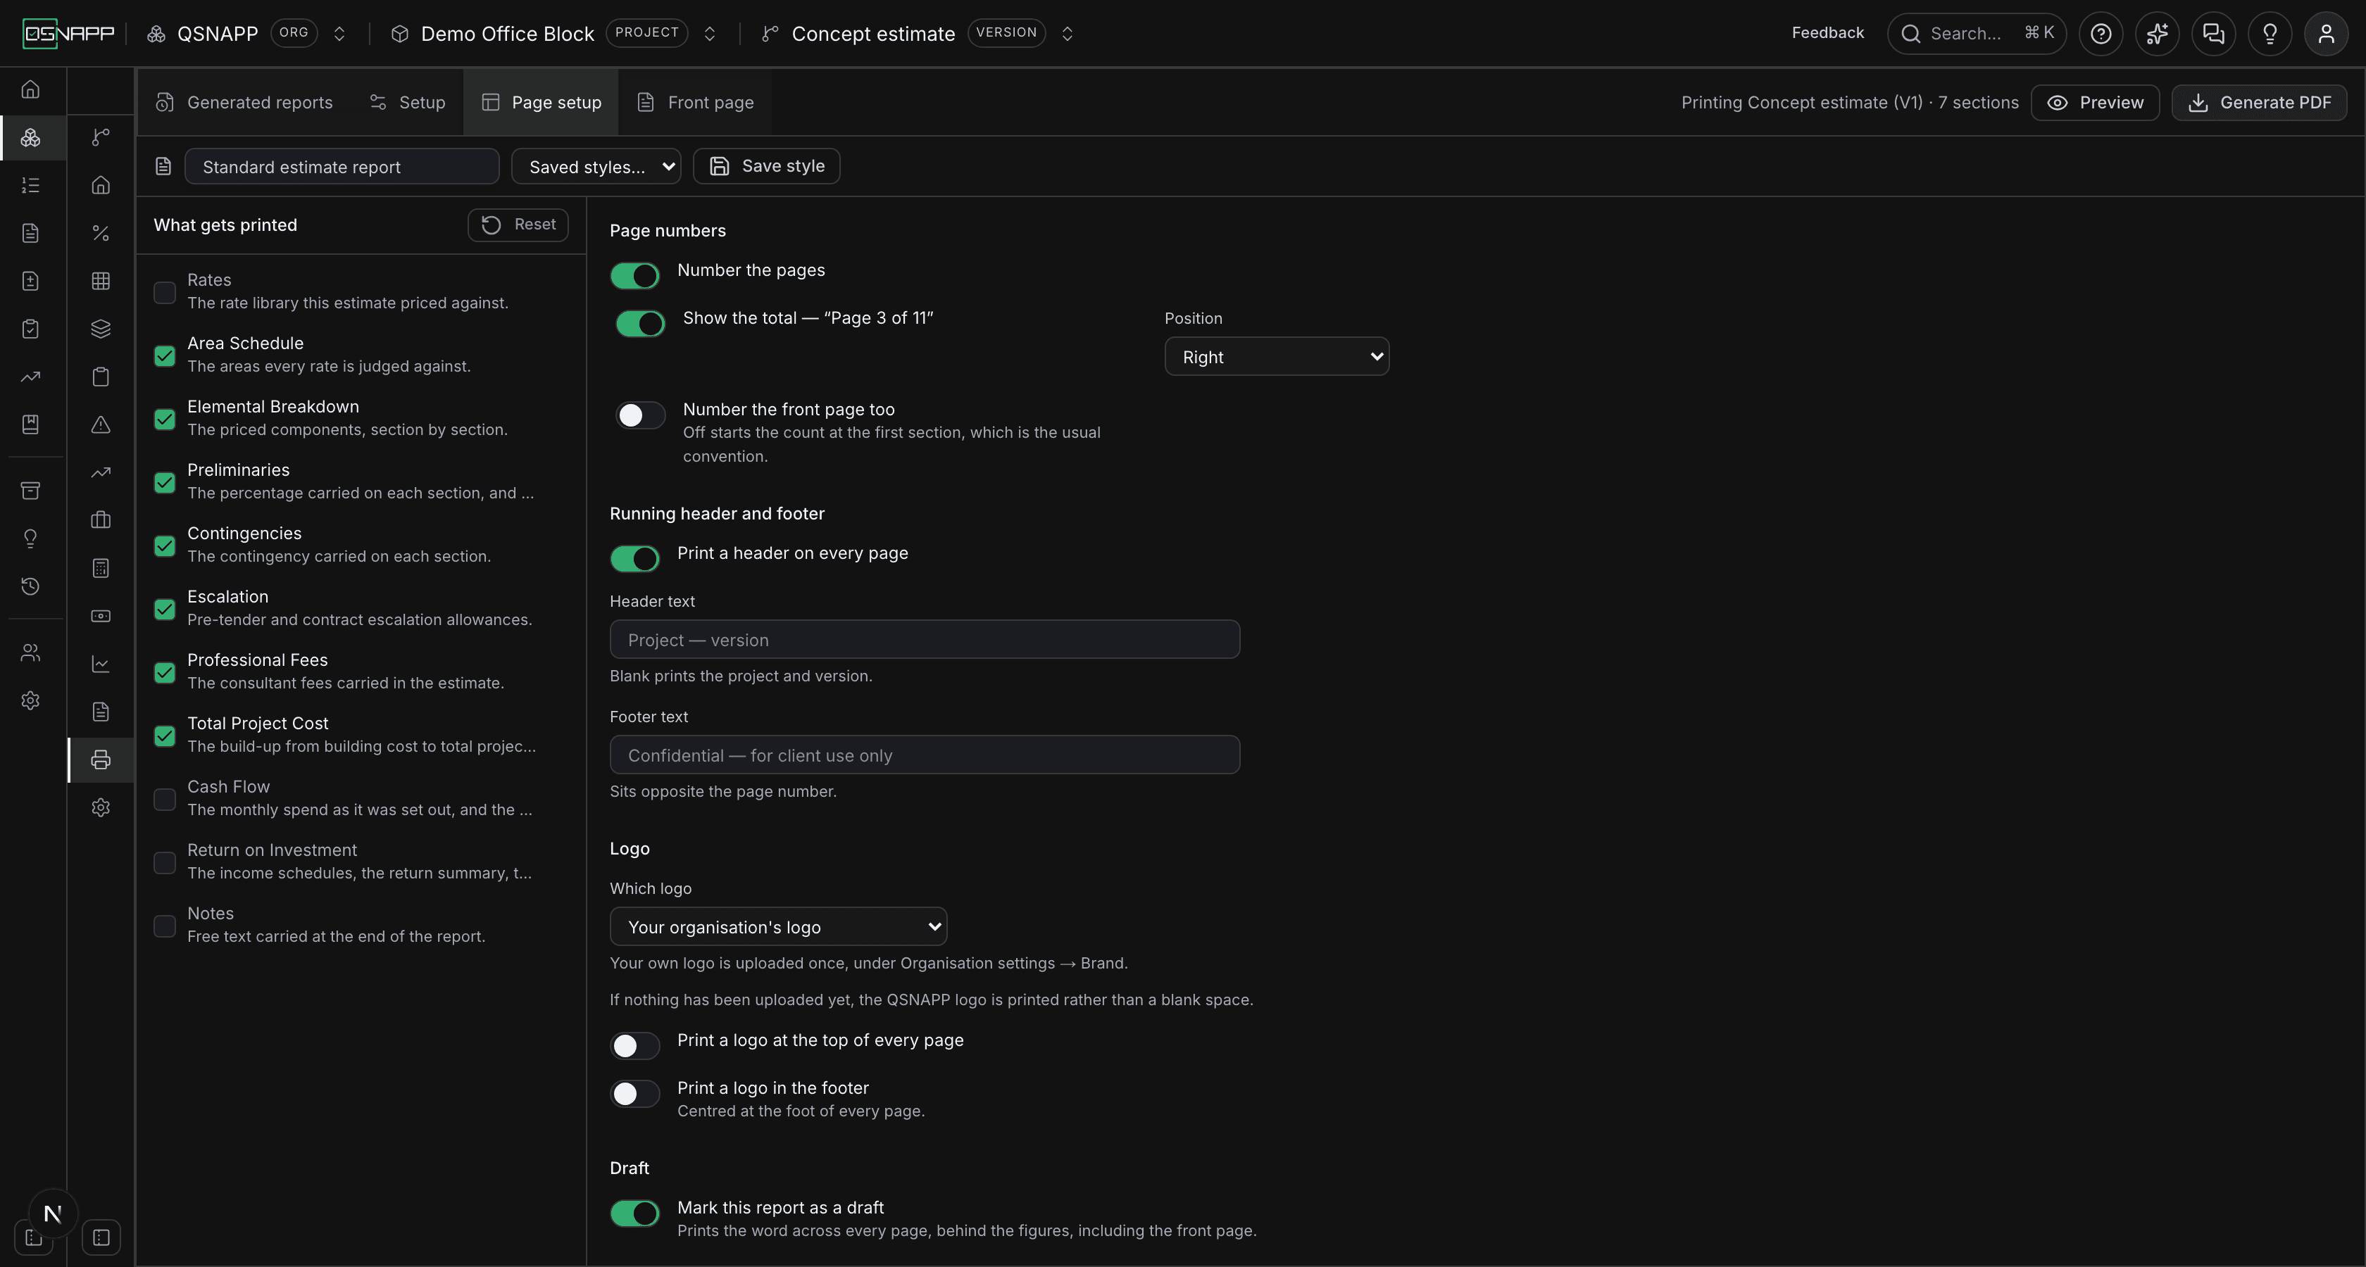2366x1267 pixels.
Task: Open the Saved styles dropdown
Action: [596, 166]
